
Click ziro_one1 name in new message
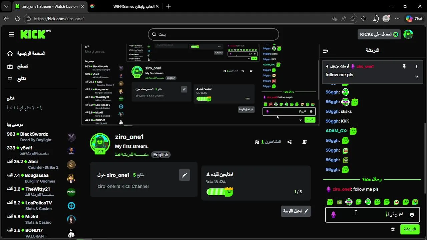342,189
